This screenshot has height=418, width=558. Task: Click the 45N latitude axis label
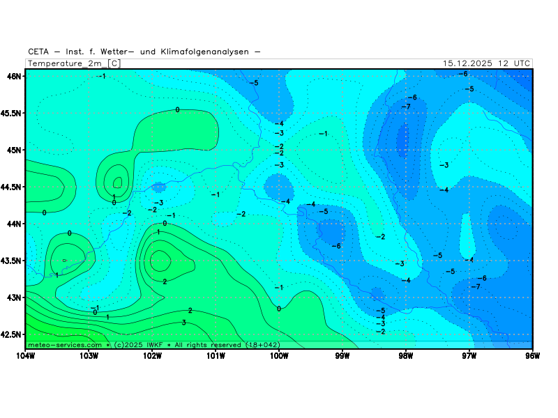pos(15,150)
